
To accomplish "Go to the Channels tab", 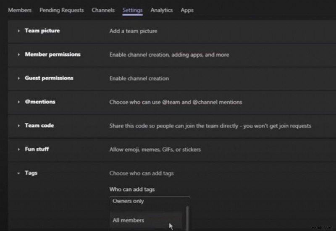I will (103, 10).
